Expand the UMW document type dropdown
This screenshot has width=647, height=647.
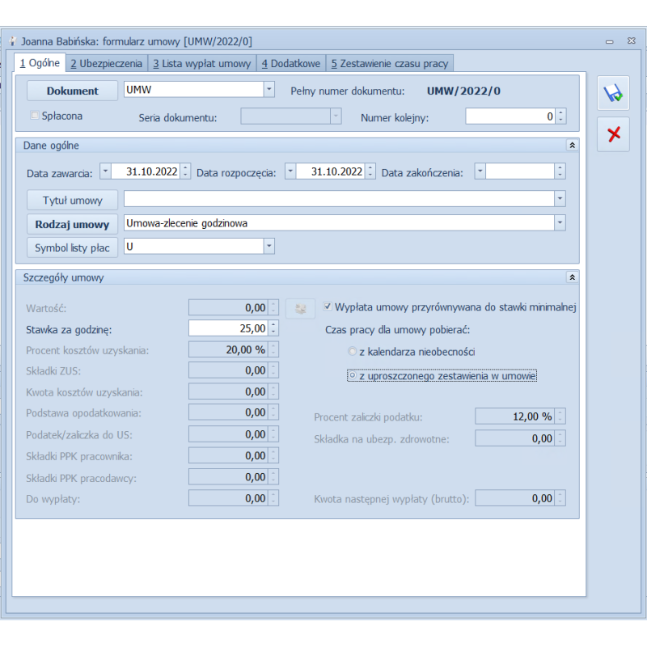(269, 90)
